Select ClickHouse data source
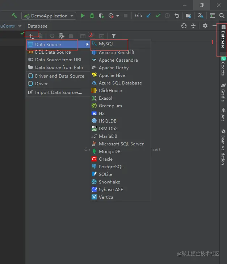 pos(121,90)
